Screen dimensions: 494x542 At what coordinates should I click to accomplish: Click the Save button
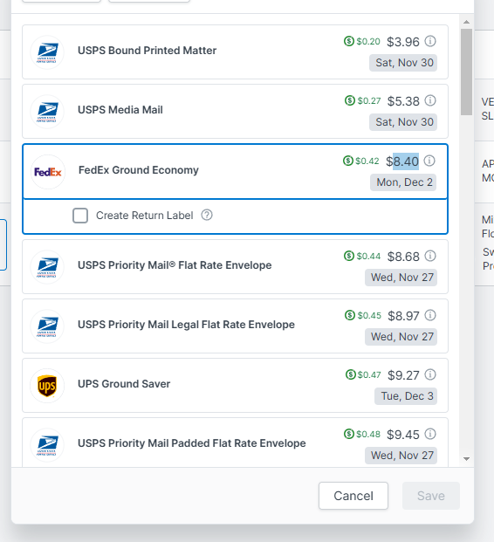click(x=431, y=496)
